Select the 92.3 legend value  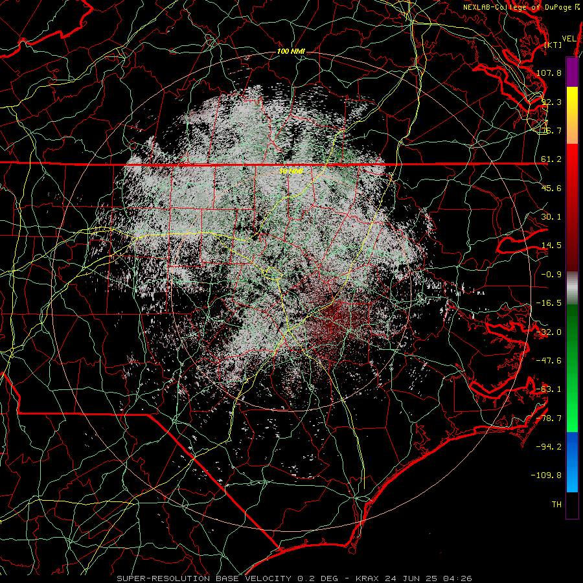point(551,102)
